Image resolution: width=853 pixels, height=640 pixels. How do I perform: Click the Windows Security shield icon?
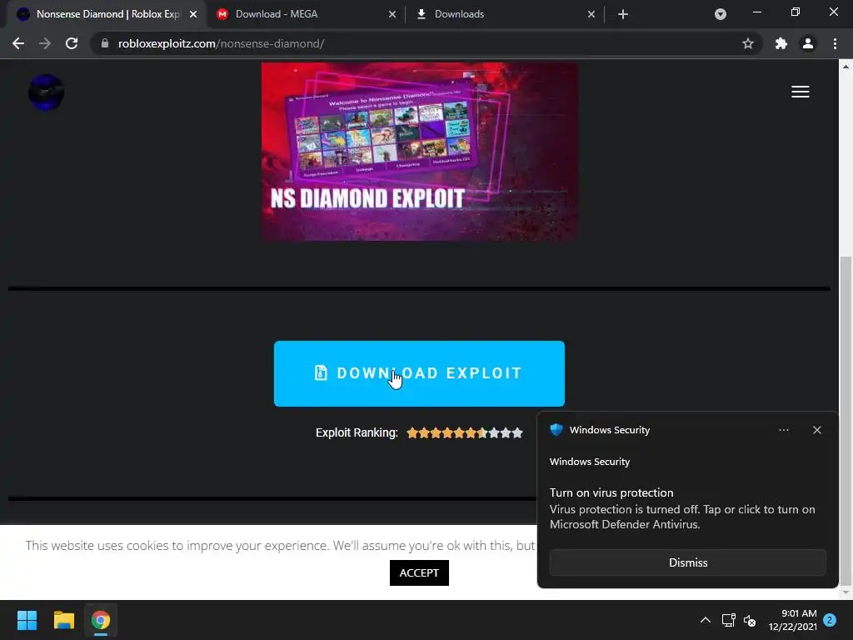point(556,430)
